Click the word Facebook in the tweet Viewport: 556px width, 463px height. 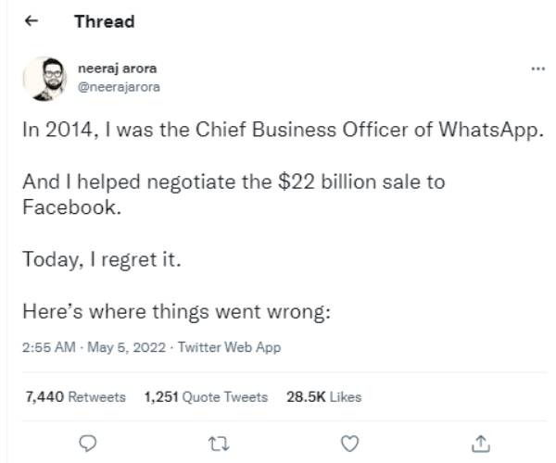coord(70,206)
